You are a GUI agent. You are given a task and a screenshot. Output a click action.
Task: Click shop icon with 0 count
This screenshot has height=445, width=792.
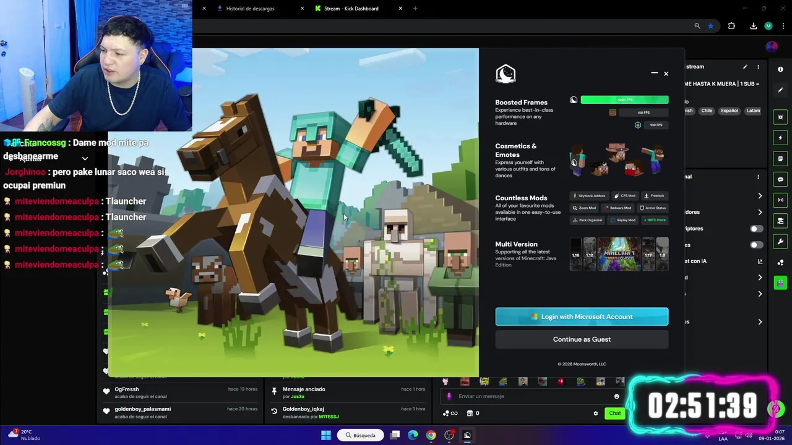point(473,413)
